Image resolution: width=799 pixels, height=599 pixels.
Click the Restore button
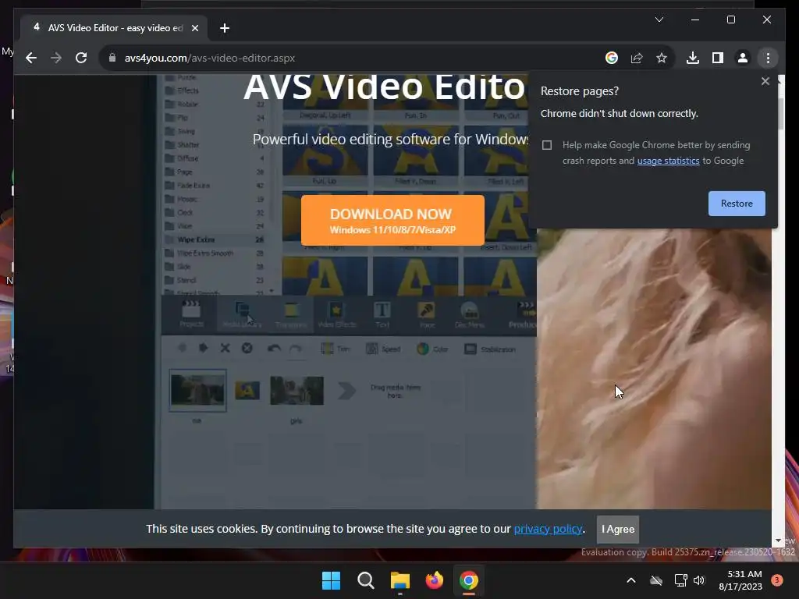(x=737, y=204)
